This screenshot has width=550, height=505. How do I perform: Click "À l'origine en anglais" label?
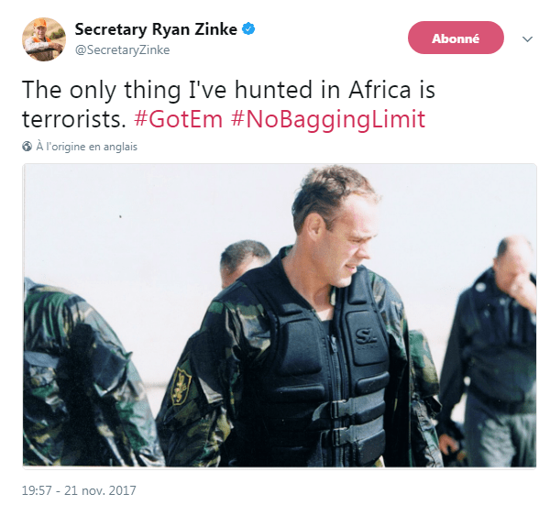87,147
